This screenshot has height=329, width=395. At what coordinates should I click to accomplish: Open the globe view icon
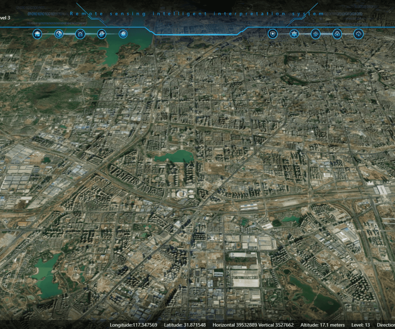(59, 34)
